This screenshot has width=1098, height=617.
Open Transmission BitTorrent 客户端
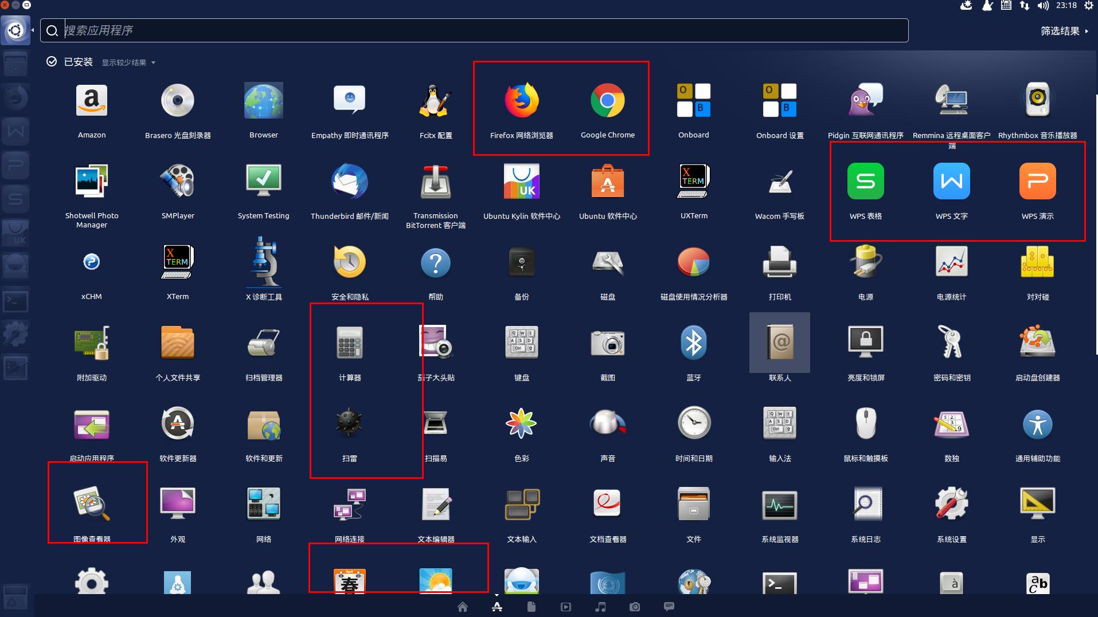pos(436,182)
